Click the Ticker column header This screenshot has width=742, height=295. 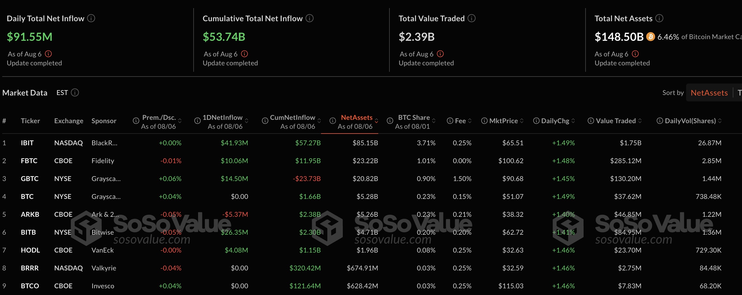[30, 121]
